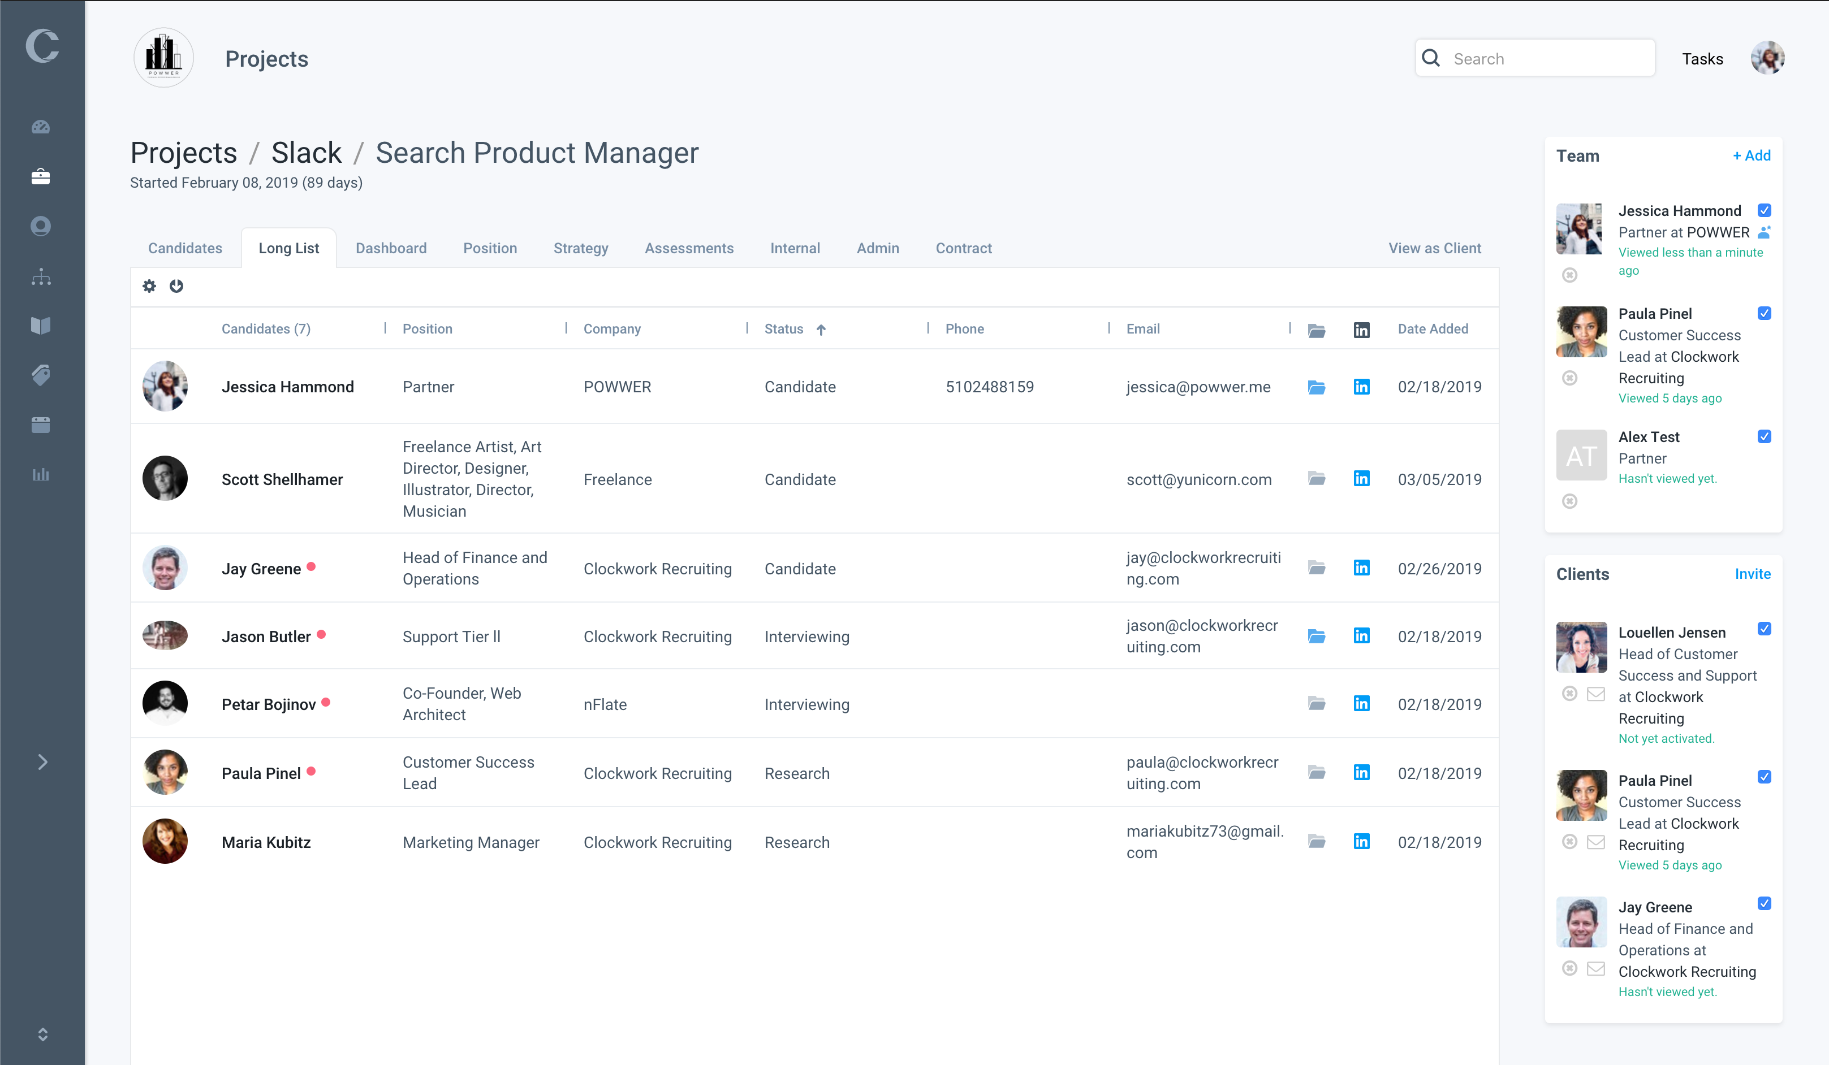The width and height of the screenshot is (1829, 1065).
Task: Click the POWWER company logo
Action: pos(163,58)
